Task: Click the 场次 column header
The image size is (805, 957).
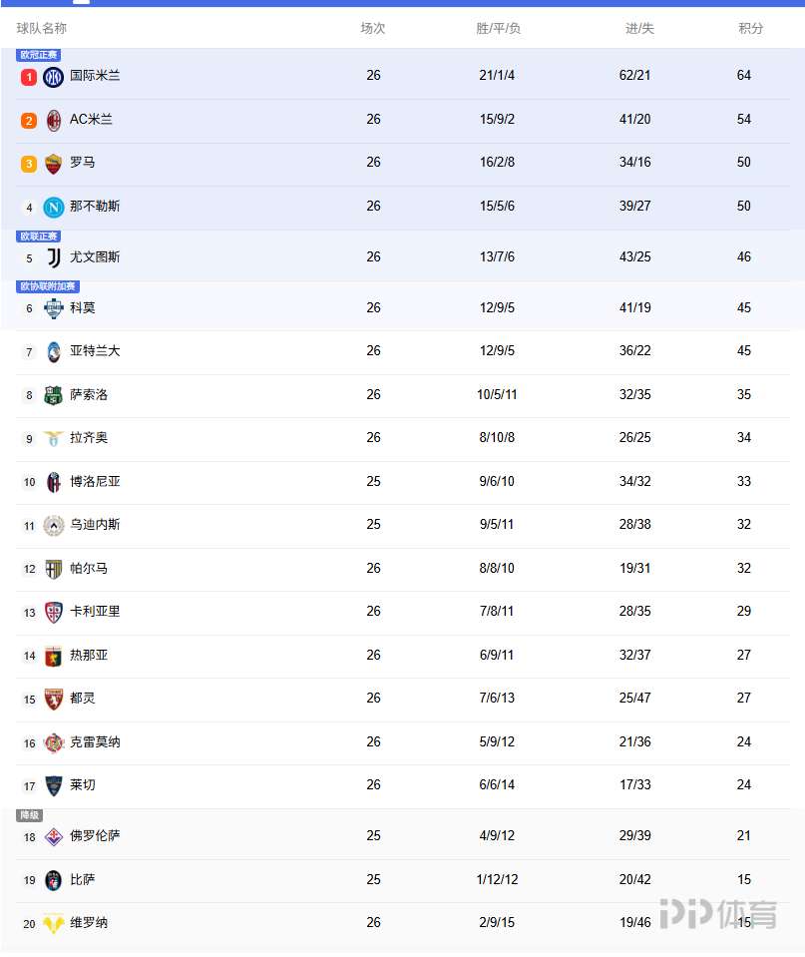Action: tap(373, 28)
